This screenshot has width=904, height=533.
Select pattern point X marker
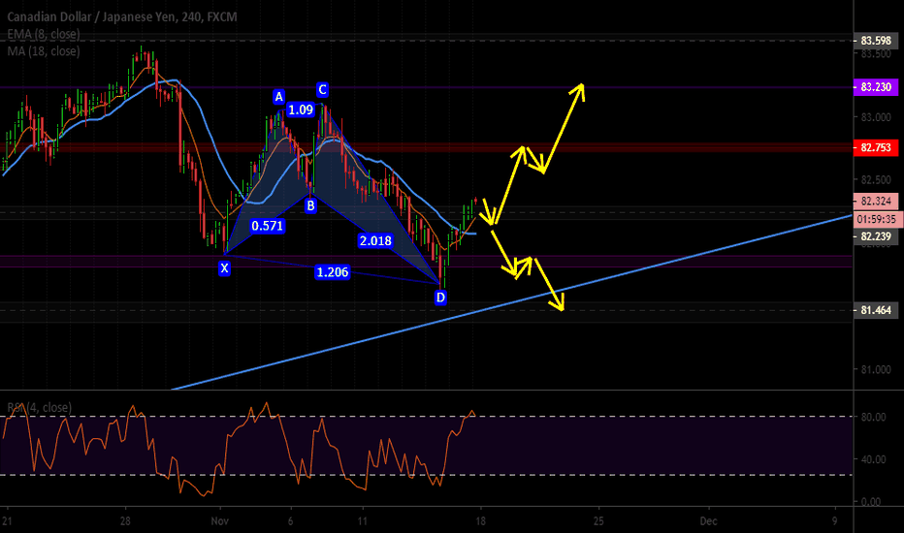point(225,266)
